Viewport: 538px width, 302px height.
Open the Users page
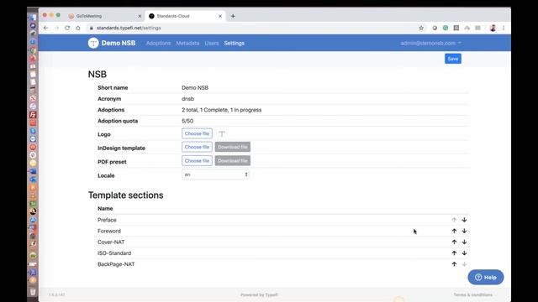coord(212,43)
